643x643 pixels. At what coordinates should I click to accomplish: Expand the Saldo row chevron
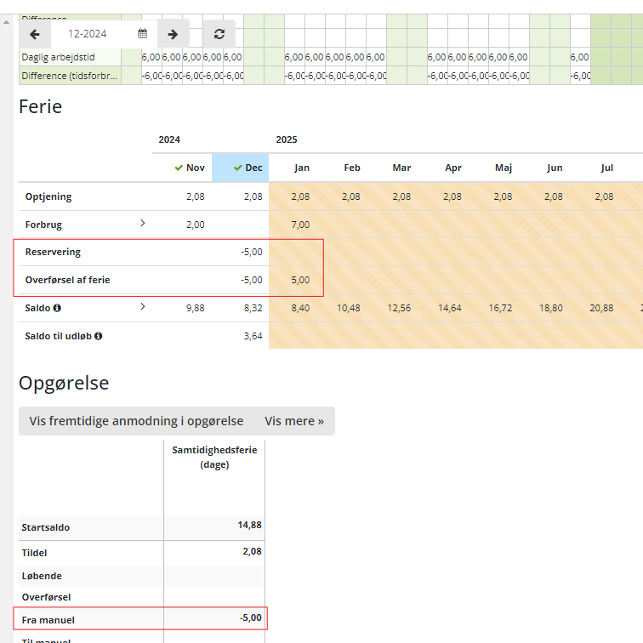142,306
